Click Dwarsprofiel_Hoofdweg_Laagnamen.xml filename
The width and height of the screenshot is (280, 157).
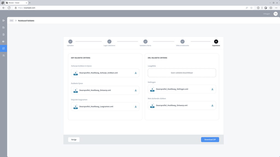(96, 107)
